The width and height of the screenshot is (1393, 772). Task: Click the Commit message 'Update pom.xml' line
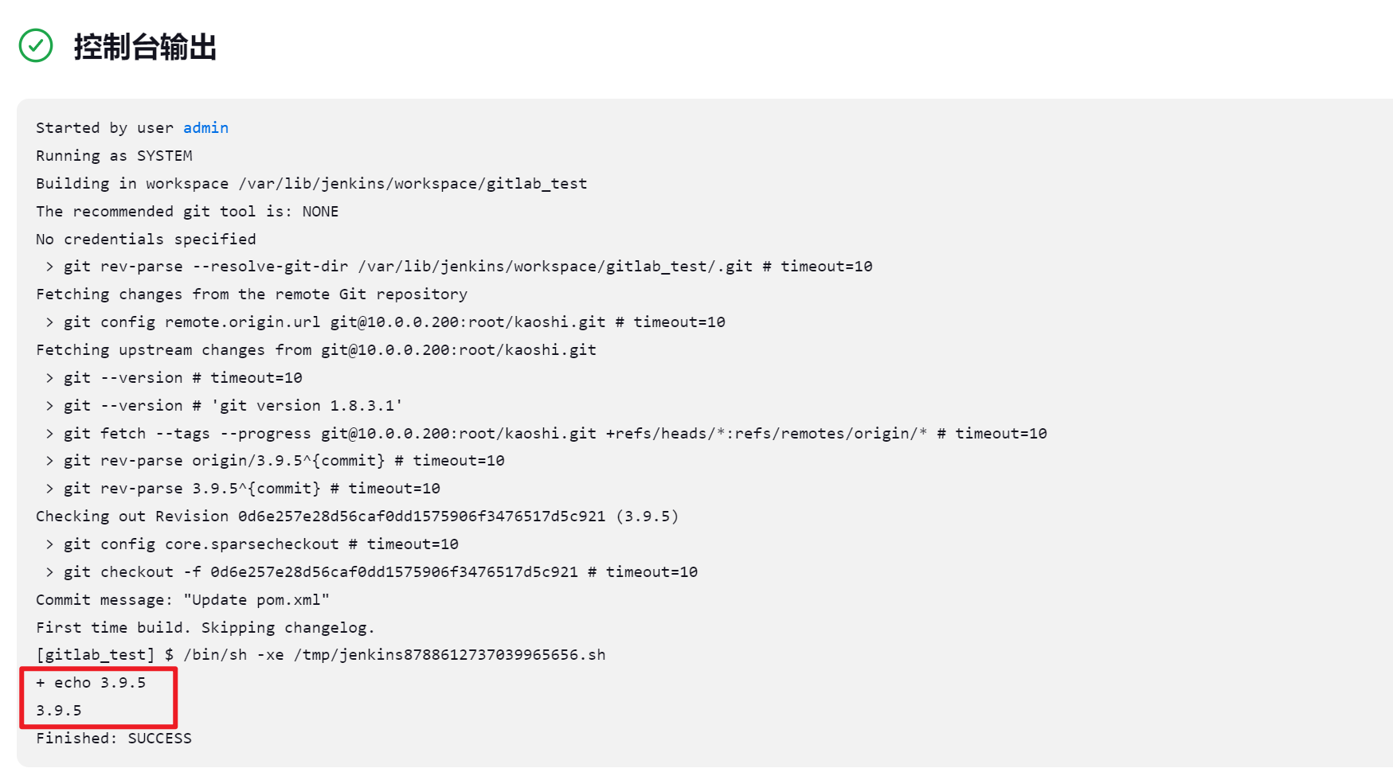point(182,599)
